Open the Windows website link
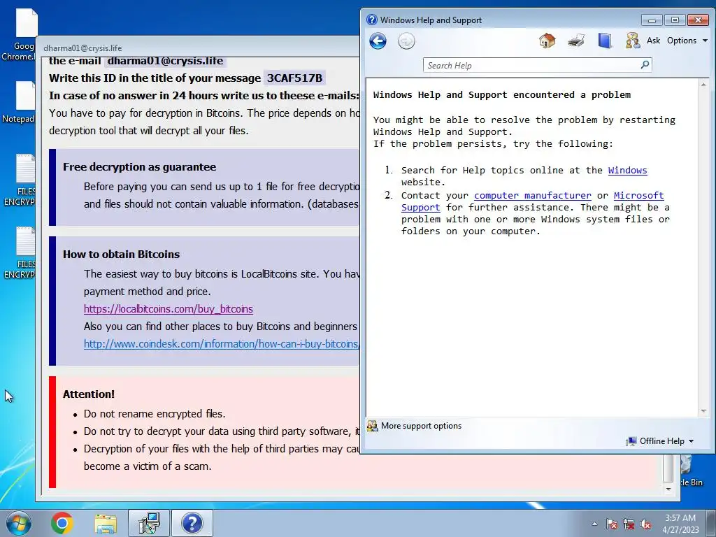Viewport: 716px width, 537px height. (627, 171)
